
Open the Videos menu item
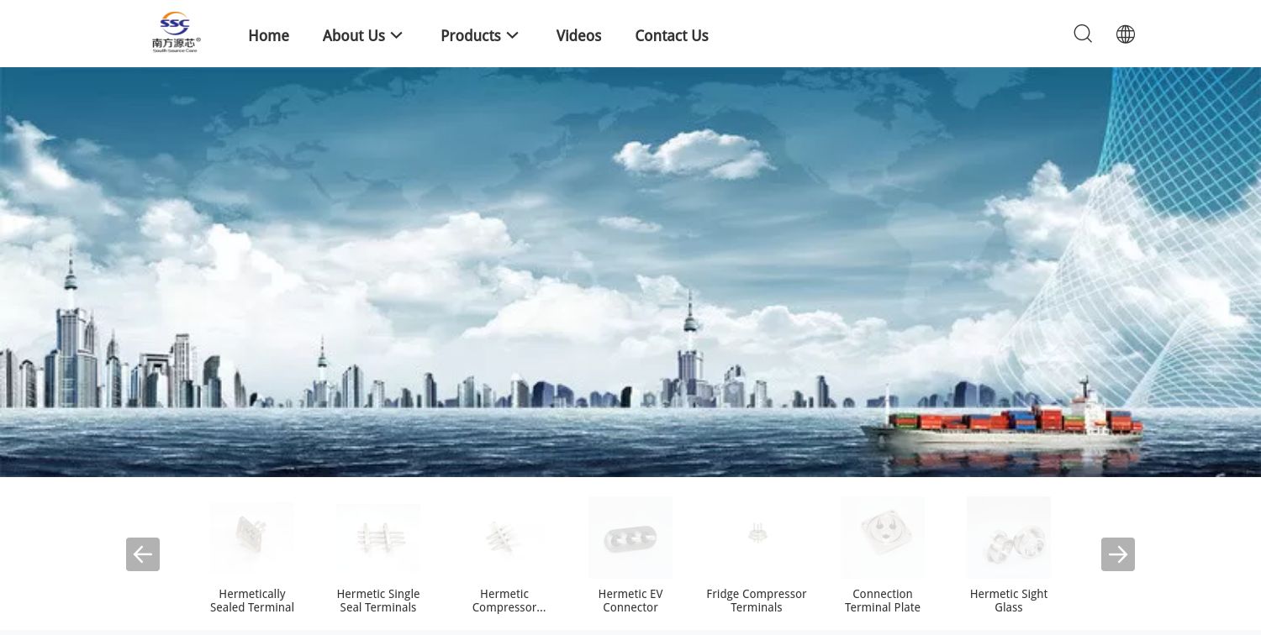point(578,35)
